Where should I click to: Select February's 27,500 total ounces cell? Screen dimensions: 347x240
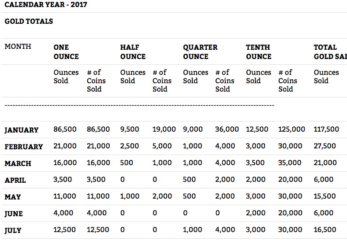point(325,146)
